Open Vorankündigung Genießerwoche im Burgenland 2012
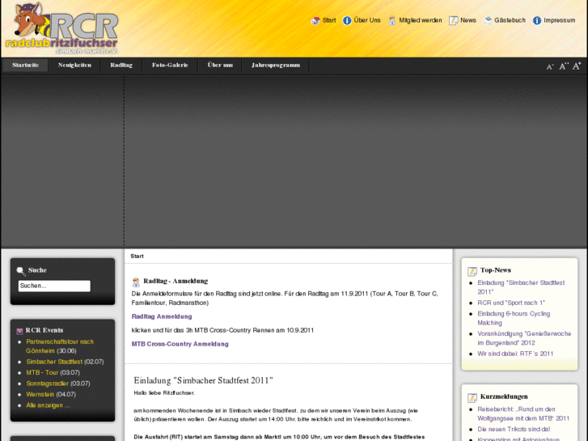 coord(524,338)
